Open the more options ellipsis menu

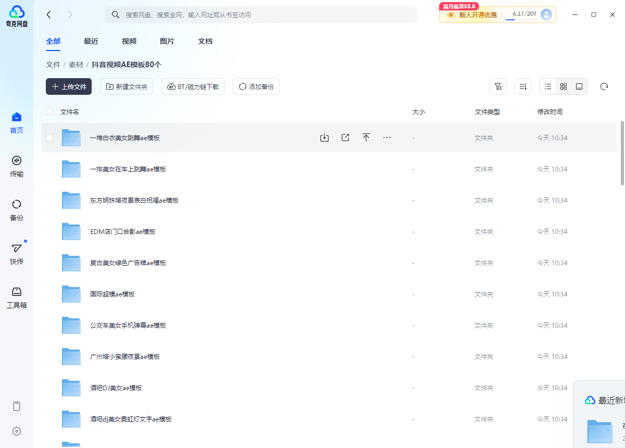click(387, 138)
